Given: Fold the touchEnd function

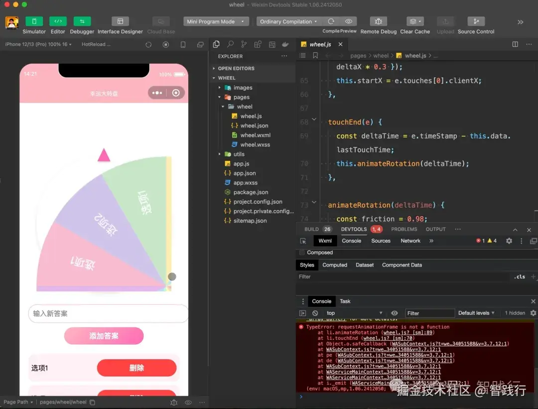Looking at the screenshot, I should coord(314,120).
